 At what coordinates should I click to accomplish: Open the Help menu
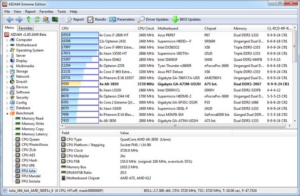[x=73, y=12]
